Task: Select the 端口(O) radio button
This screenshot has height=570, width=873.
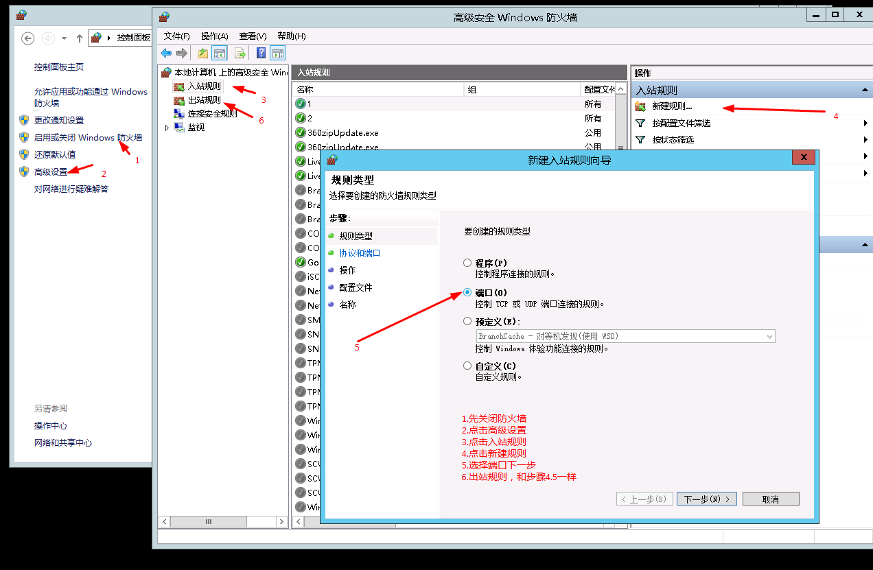Action: pos(467,292)
